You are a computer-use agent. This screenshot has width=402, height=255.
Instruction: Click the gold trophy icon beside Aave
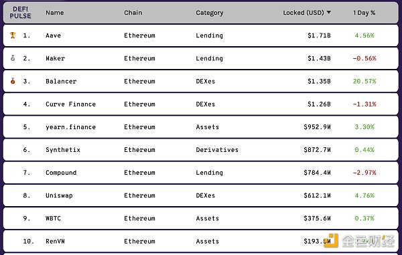[x=13, y=35]
